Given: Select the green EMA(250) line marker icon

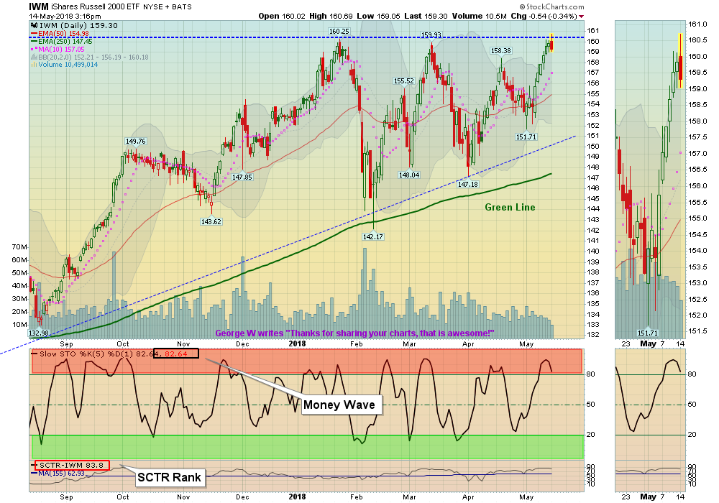Looking at the screenshot, I should point(34,40).
